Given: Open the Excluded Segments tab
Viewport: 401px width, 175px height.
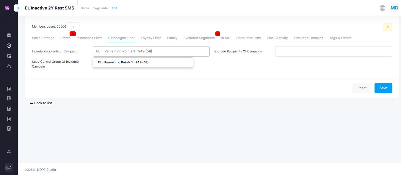Looking at the screenshot, I should pyautogui.click(x=199, y=38).
